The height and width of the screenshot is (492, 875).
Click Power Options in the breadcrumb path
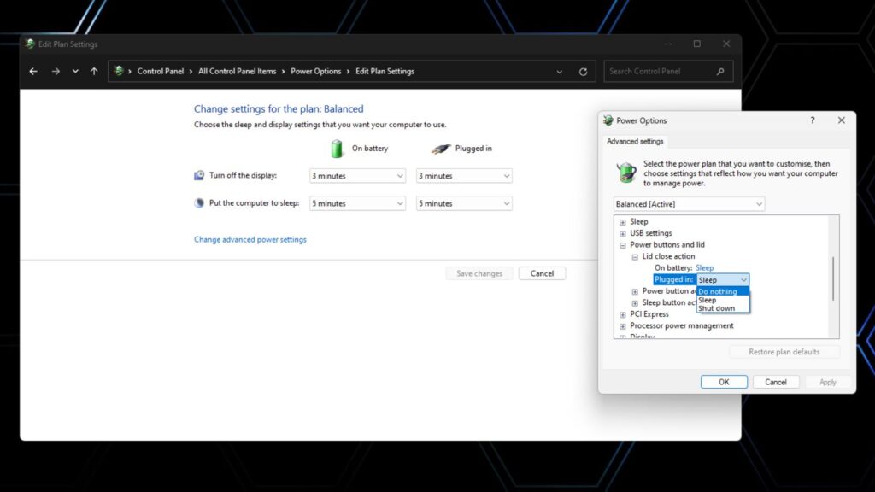point(315,72)
